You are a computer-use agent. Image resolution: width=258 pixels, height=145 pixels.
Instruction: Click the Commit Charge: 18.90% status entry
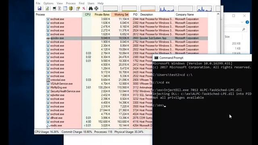(x=77, y=132)
